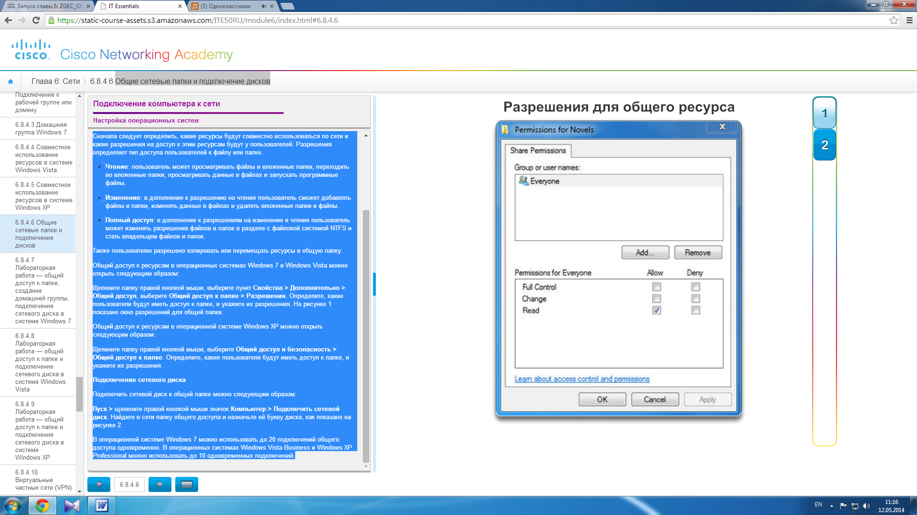Select section 6.8.4.6 Общие сетевые папки

click(x=39, y=234)
